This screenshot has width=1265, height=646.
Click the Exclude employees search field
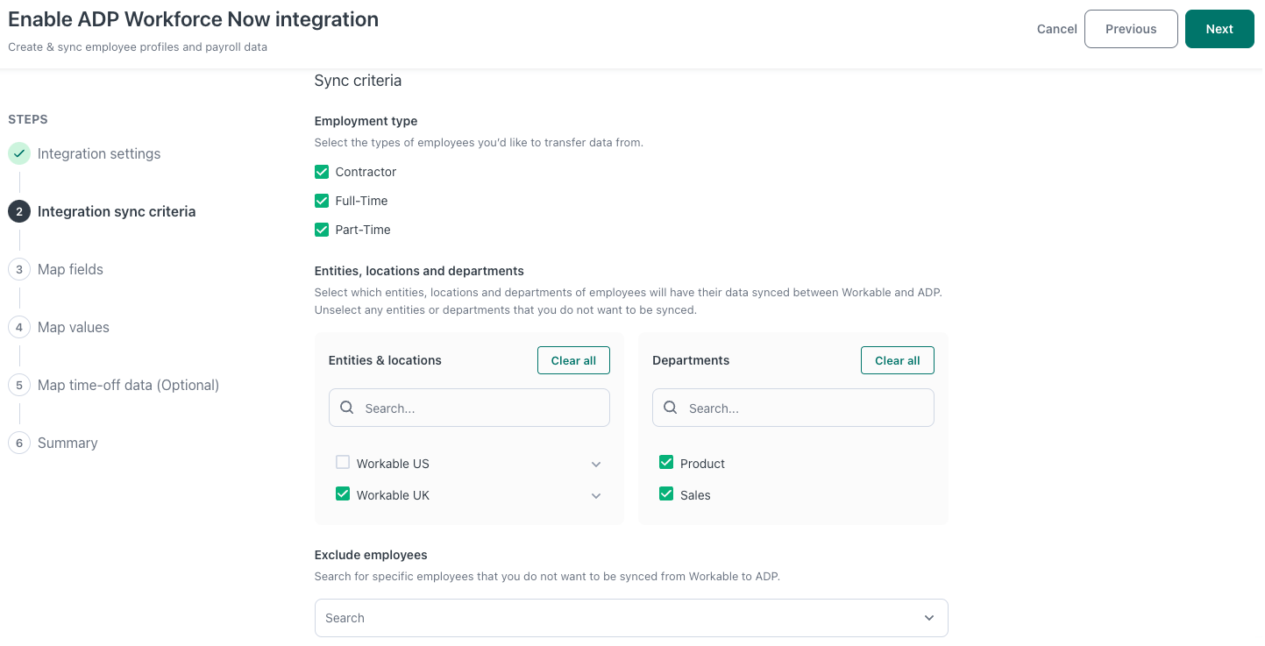[x=631, y=618]
